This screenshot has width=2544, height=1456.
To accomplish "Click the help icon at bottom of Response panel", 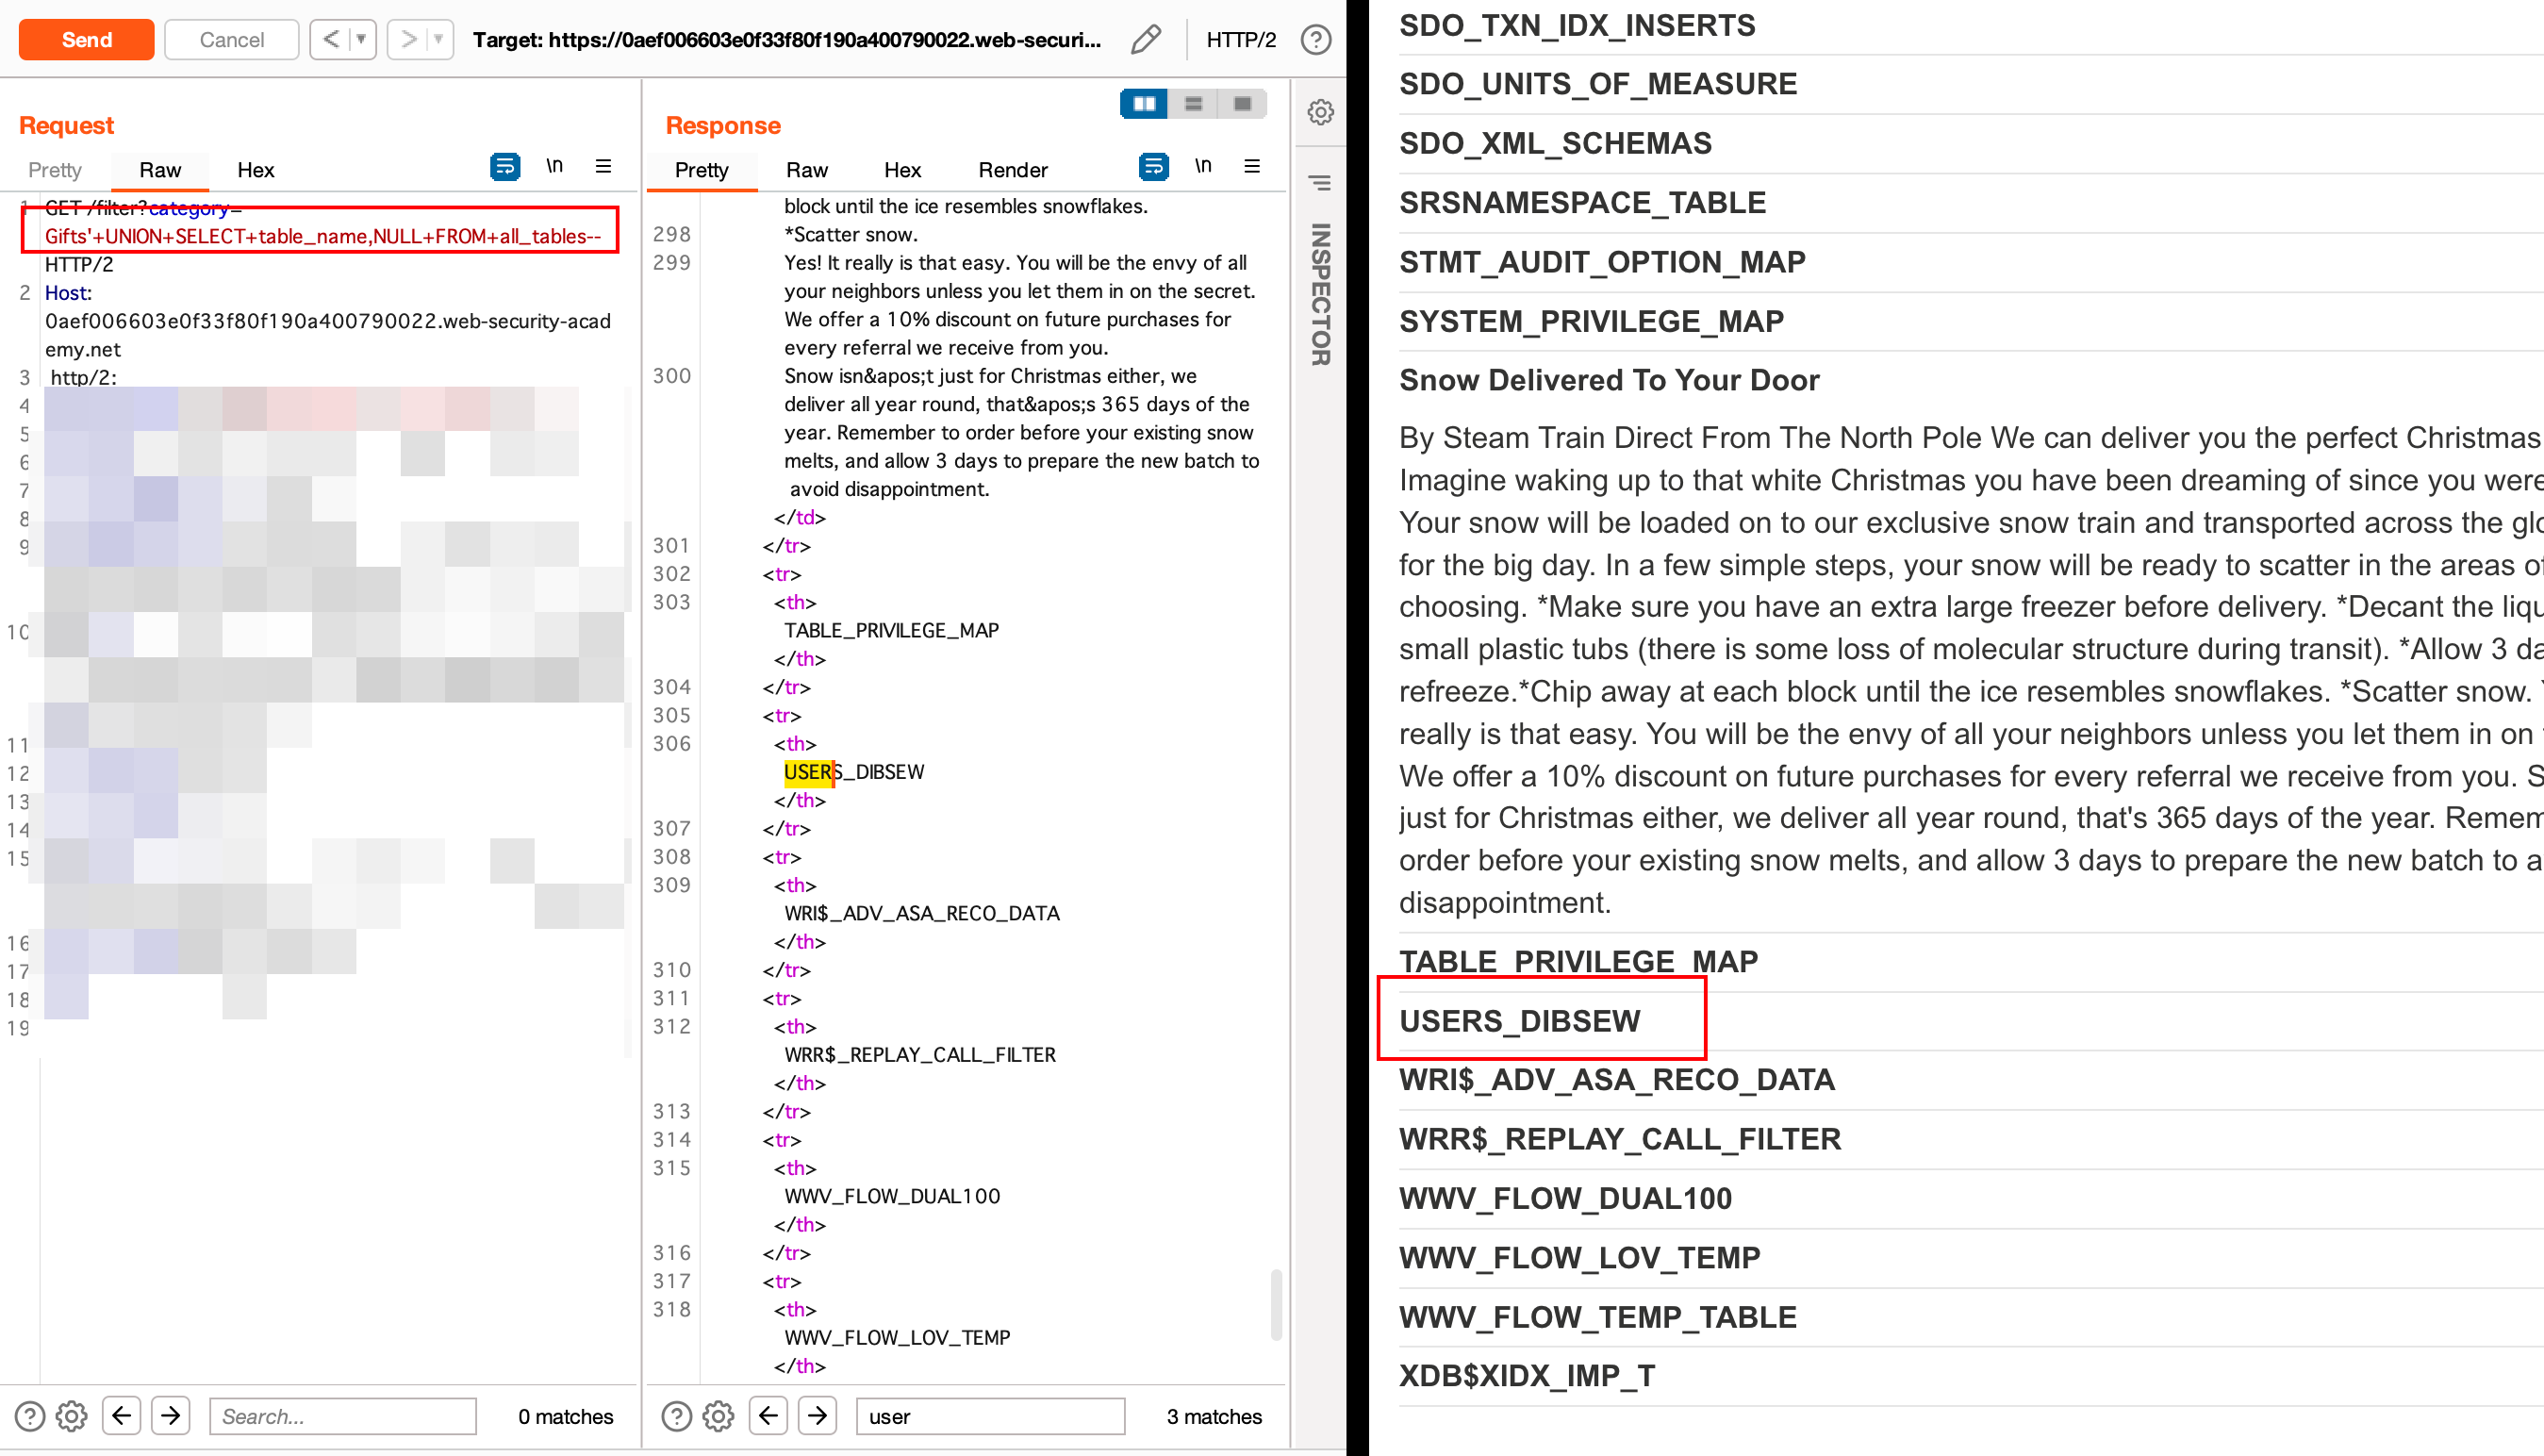I will (x=679, y=1416).
